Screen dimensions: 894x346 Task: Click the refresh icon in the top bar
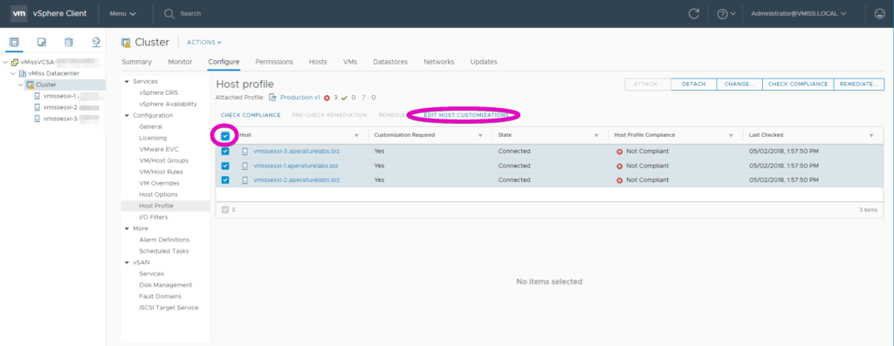click(694, 14)
